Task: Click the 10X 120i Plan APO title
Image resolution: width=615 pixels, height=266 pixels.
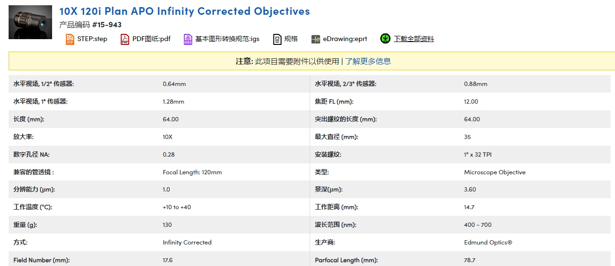Action: [x=184, y=11]
